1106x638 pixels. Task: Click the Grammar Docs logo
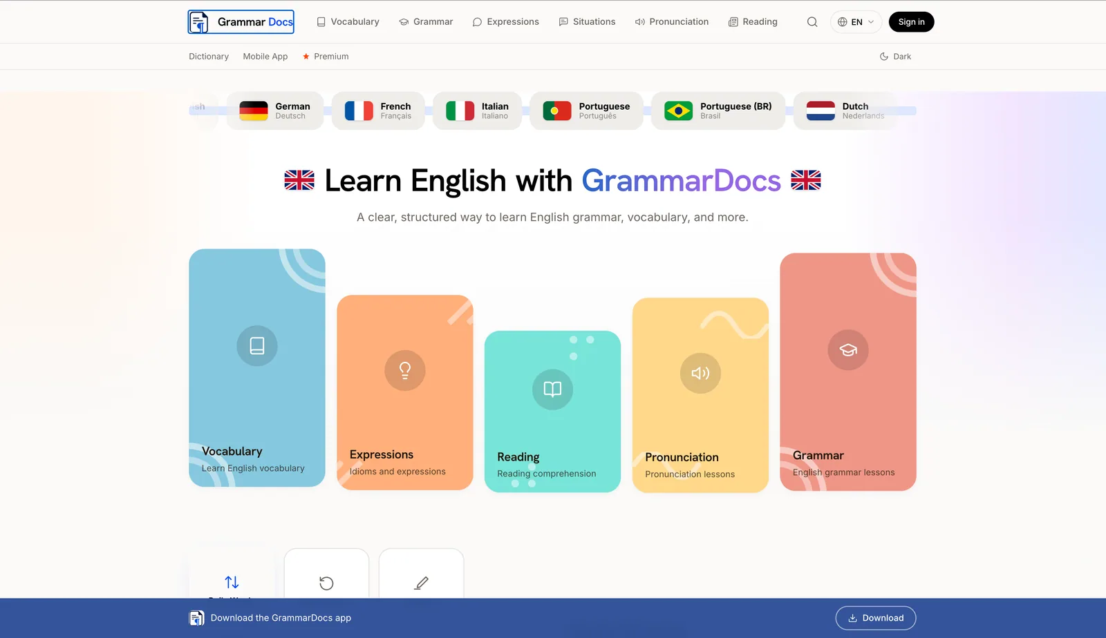[241, 22]
